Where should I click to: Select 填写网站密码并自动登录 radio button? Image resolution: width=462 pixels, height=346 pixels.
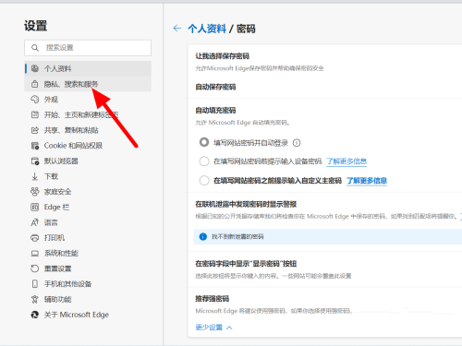(204, 142)
